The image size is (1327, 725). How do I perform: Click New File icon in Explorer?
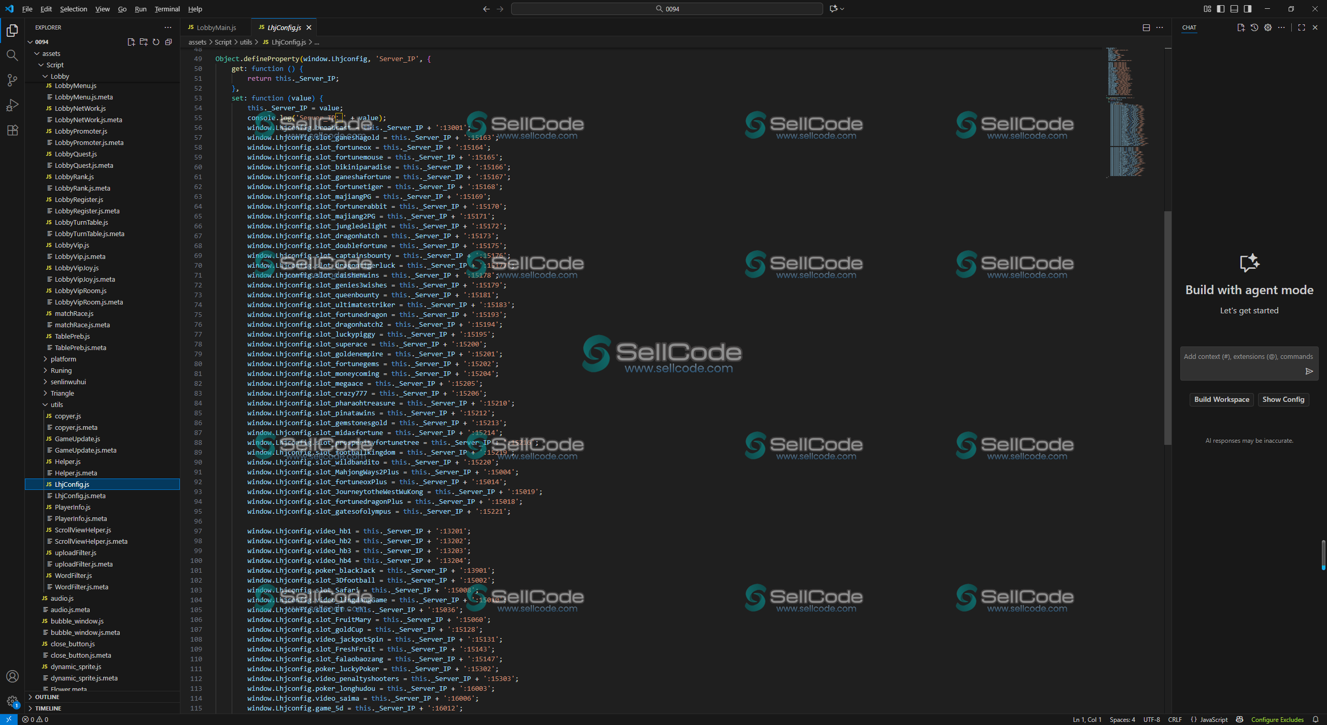(x=131, y=42)
